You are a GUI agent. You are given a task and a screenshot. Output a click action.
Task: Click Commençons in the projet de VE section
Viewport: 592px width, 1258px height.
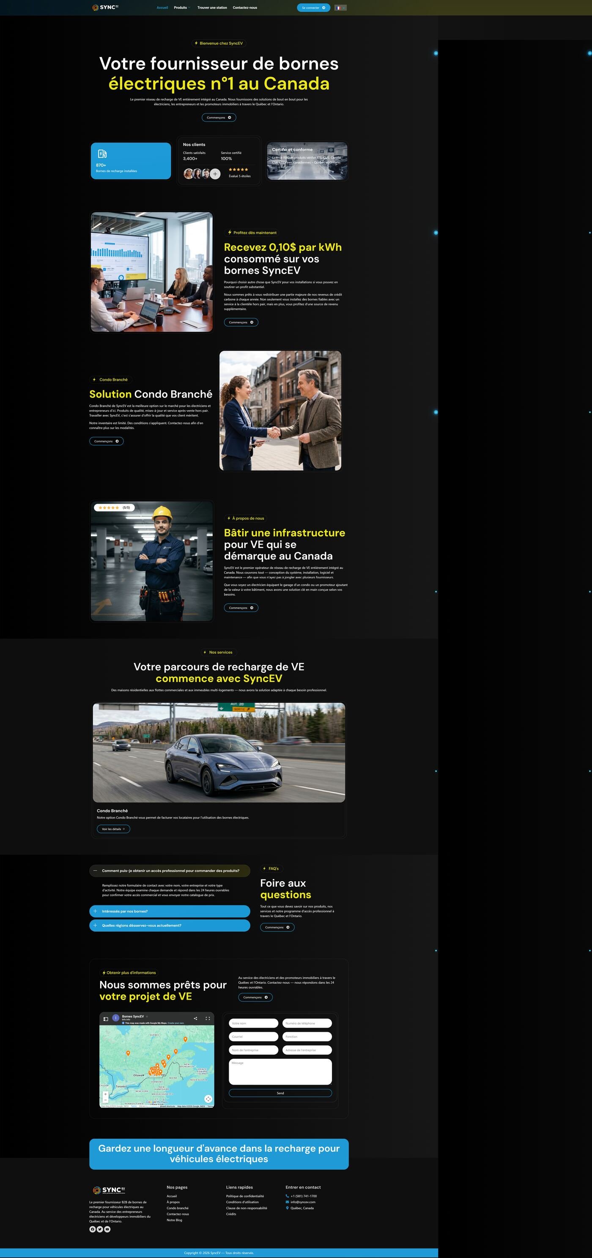click(x=255, y=997)
